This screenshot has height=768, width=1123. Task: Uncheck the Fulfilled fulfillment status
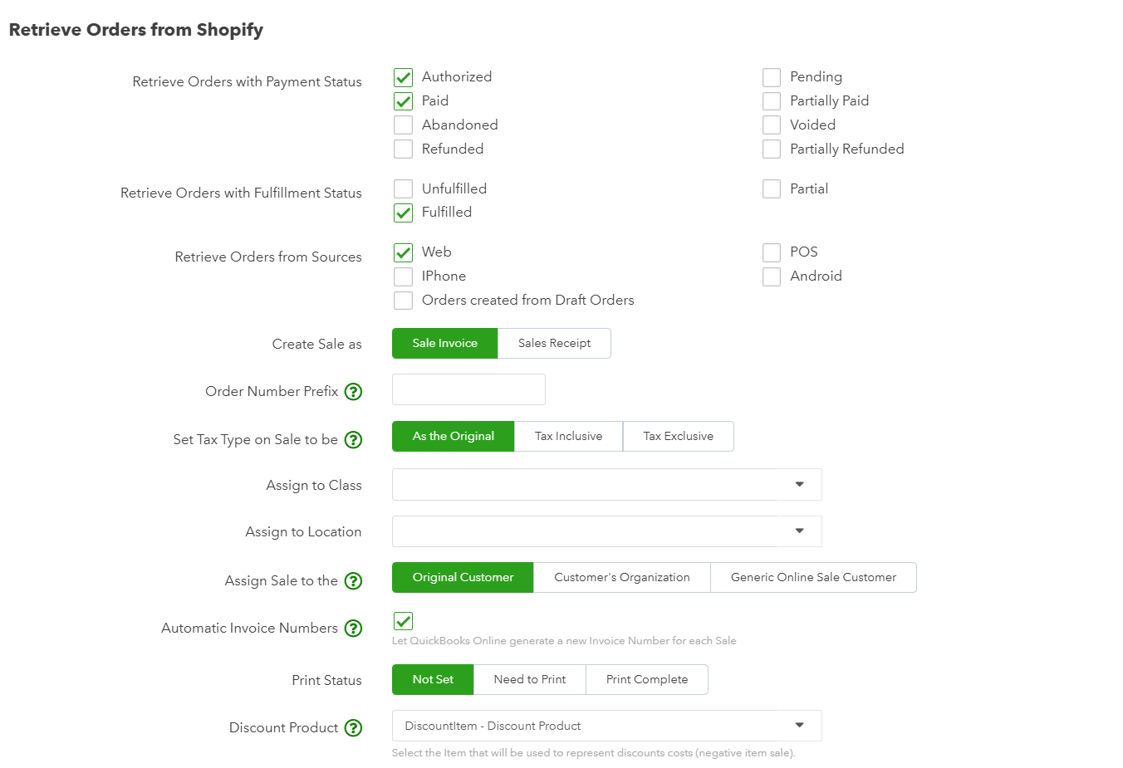point(403,213)
